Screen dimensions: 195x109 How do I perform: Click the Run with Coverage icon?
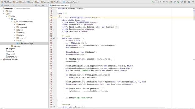167,2
